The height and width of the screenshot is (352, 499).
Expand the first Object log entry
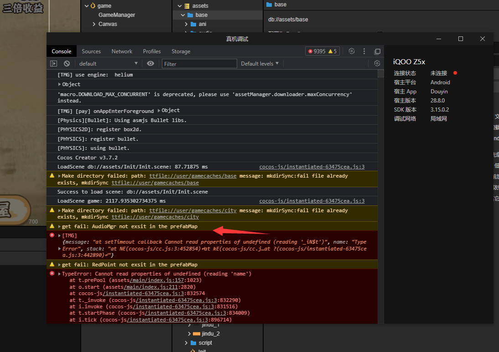coord(59,84)
